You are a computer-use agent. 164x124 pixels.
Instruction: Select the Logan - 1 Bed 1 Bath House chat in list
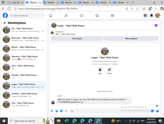(24, 86)
